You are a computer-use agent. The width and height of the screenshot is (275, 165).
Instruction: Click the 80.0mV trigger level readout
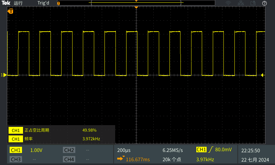click(223, 150)
